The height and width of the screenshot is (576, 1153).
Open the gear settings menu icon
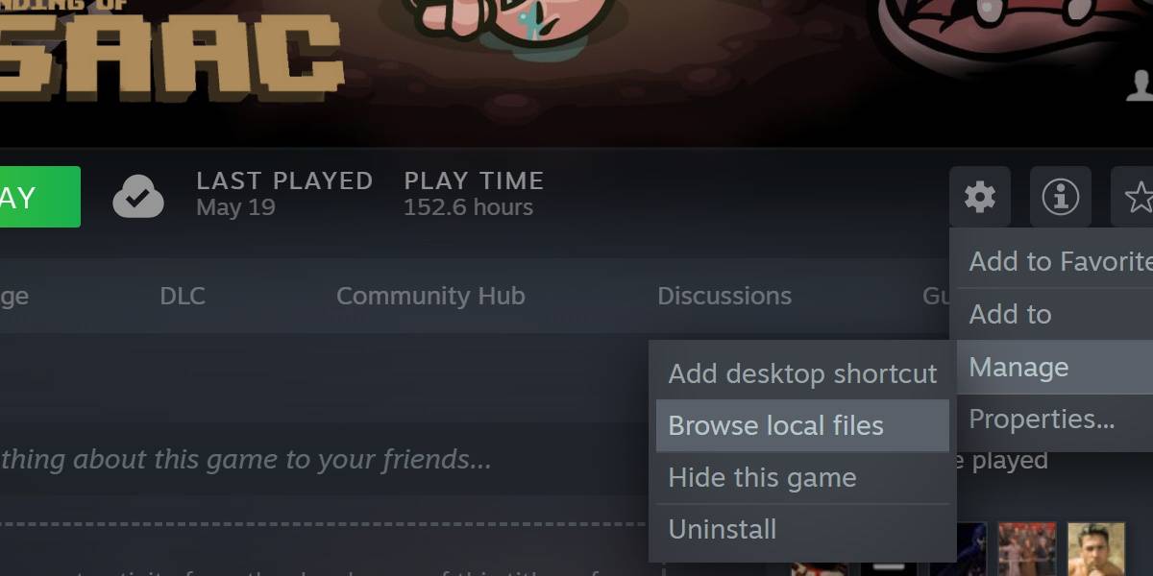click(x=980, y=197)
